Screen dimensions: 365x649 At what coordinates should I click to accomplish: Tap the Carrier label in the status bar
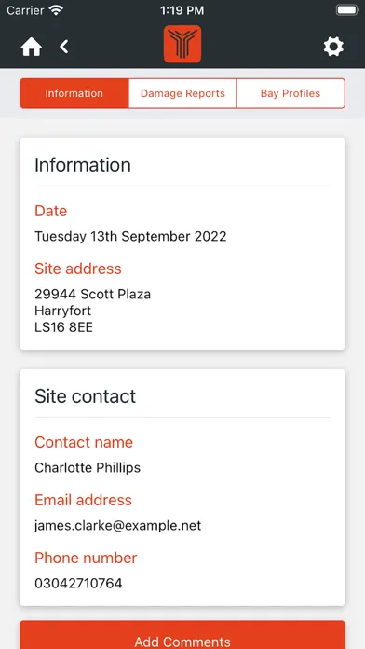[x=26, y=10]
